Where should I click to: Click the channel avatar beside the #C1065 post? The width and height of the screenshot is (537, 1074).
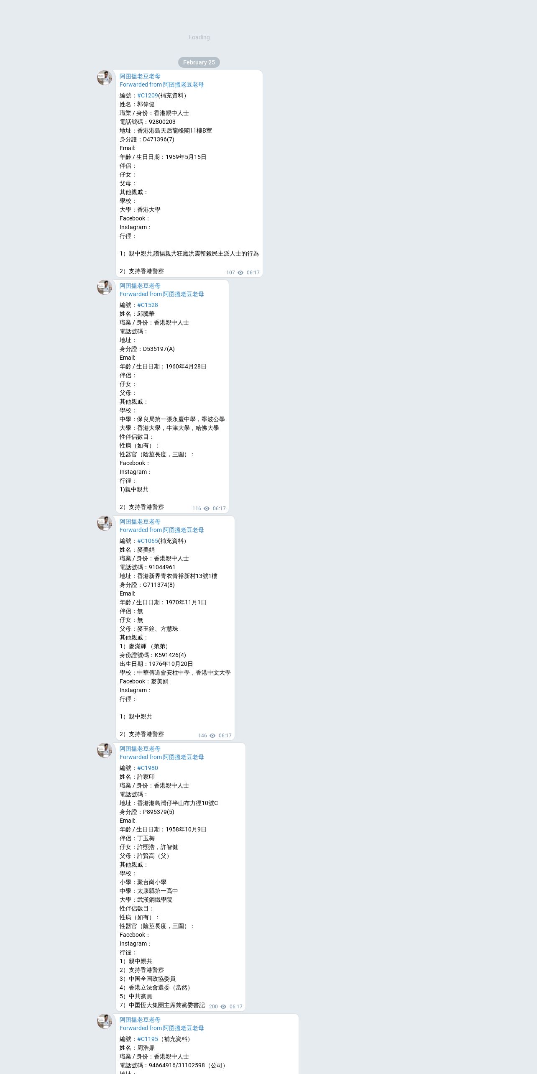(105, 523)
